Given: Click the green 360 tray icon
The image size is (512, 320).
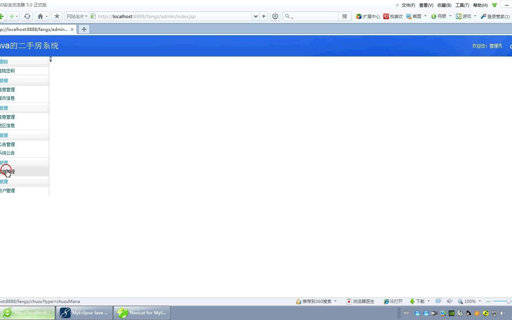Looking at the screenshot, I should coord(486,313).
